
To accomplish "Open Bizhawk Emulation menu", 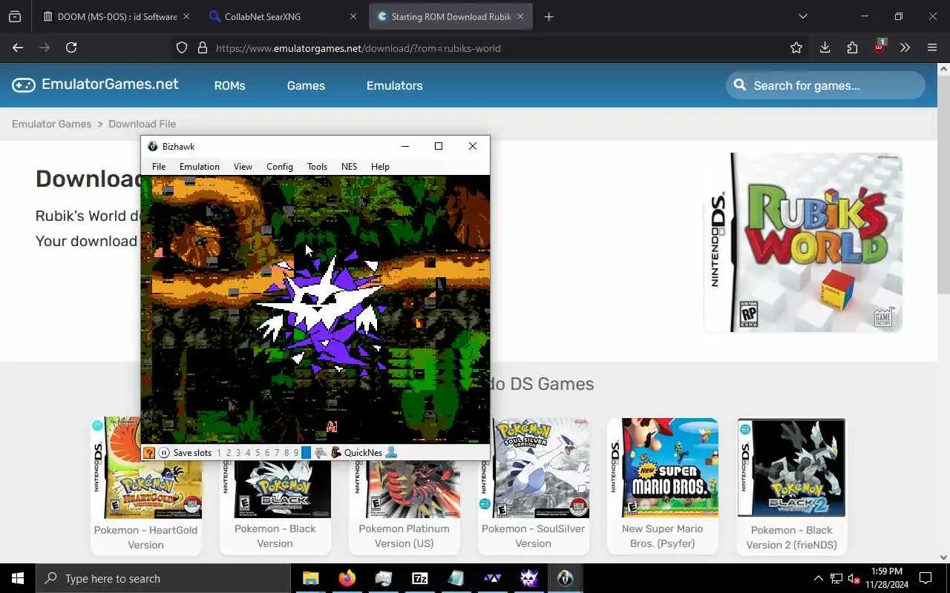I will point(200,167).
